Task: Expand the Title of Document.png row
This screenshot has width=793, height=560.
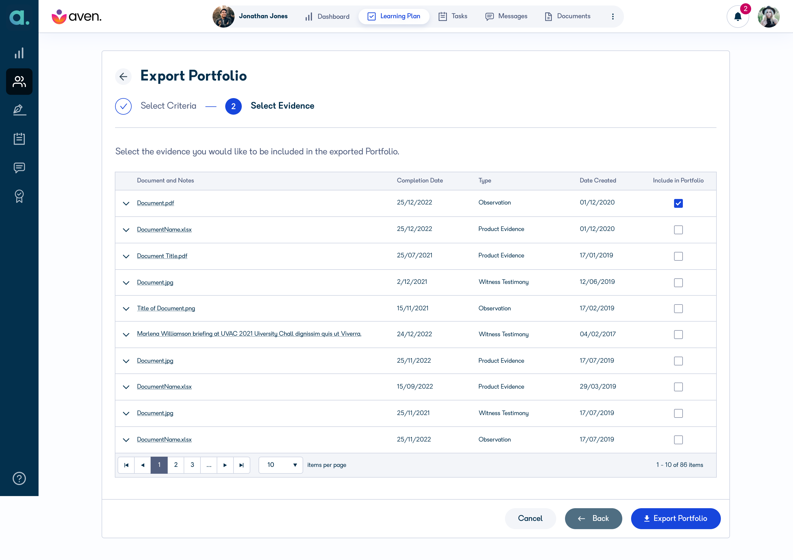Action: pyautogui.click(x=126, y=309)
